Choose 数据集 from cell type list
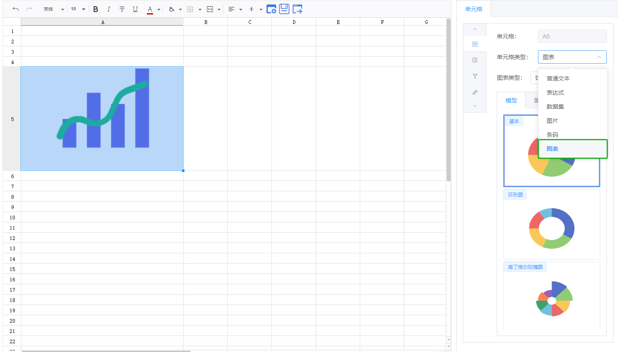 pyautogui.click(x=573, y=107)
